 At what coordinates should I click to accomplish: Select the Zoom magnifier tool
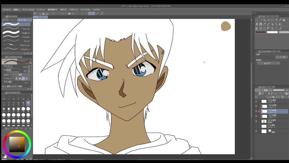257,20
